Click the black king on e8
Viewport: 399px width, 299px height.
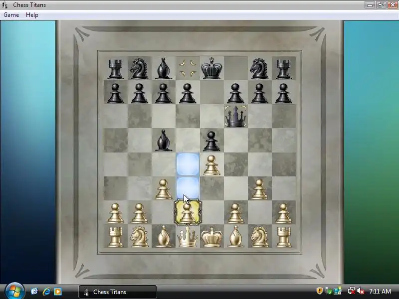point(211,68)
